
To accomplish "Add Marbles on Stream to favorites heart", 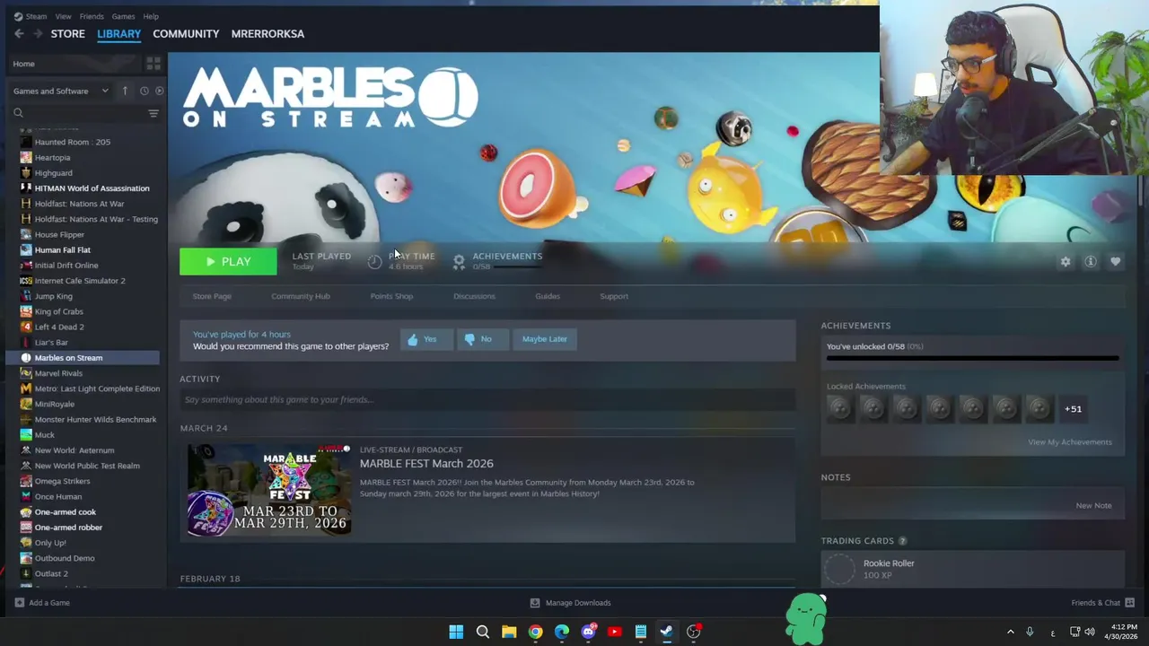I will (x=1115, y=261).
